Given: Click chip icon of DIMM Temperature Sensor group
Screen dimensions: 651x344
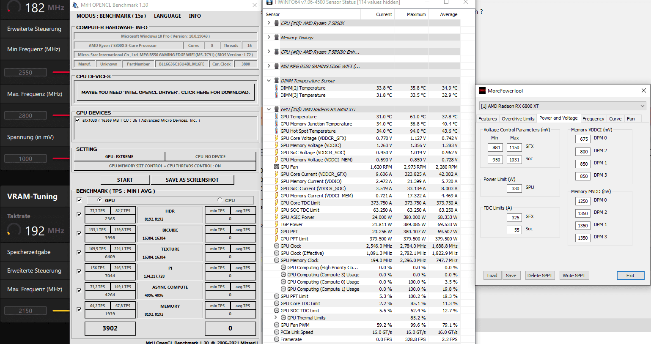Looking at the screenshot, I should (277, 80).
